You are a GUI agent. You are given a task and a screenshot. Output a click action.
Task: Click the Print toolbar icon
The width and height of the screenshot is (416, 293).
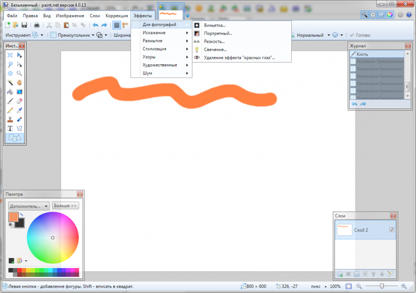pos(37,25)
